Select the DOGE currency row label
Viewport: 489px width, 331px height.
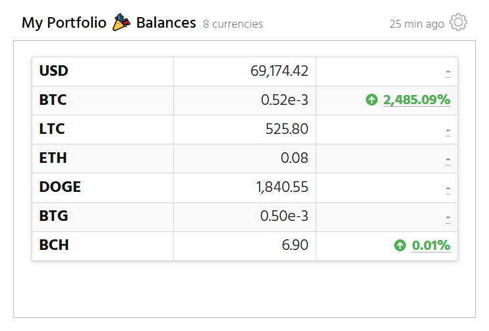coord(60,187)
